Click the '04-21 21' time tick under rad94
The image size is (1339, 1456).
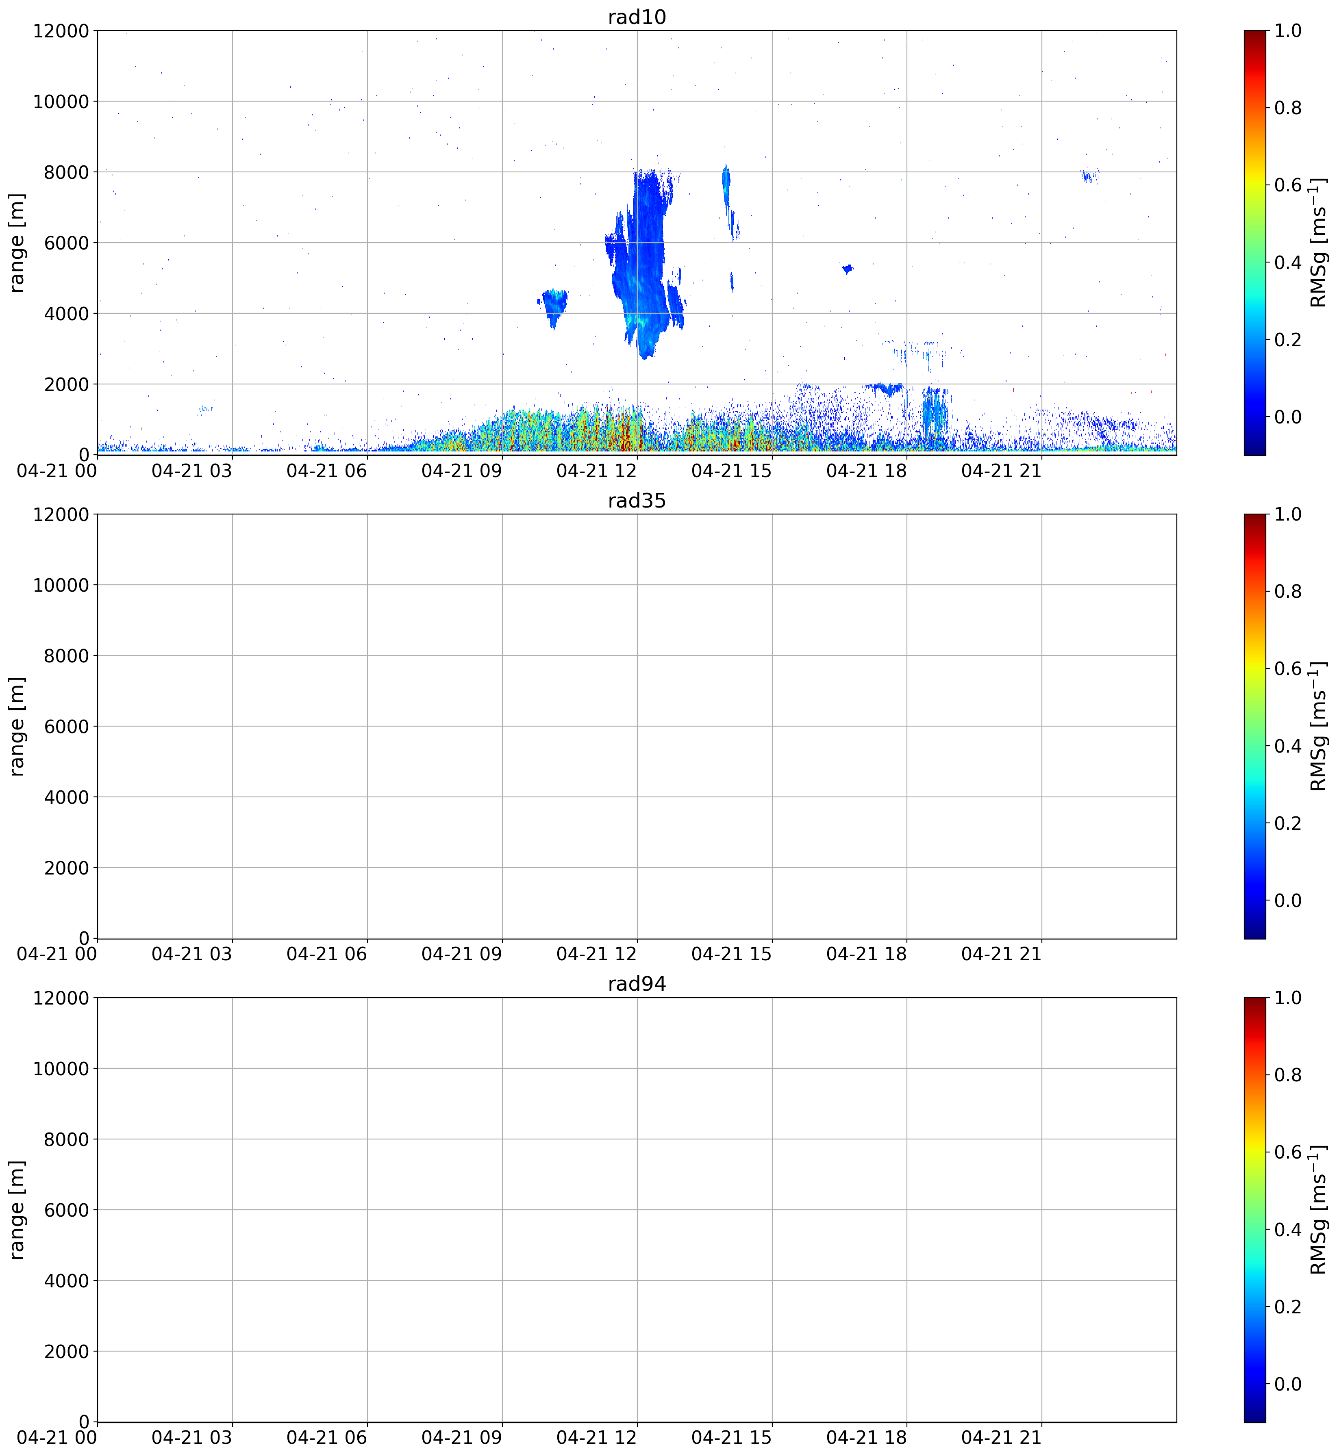click(x=1001, y=1438)
